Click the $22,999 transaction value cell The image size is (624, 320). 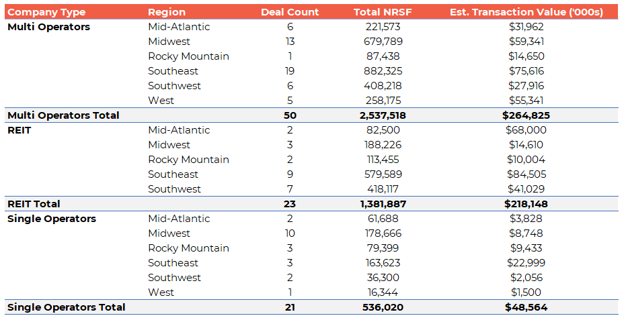525,263
